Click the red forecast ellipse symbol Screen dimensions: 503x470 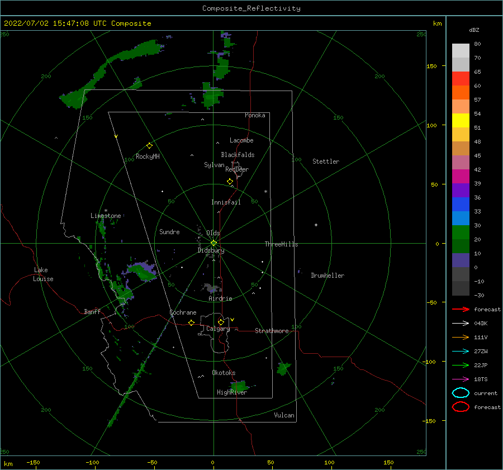point(461,407)
